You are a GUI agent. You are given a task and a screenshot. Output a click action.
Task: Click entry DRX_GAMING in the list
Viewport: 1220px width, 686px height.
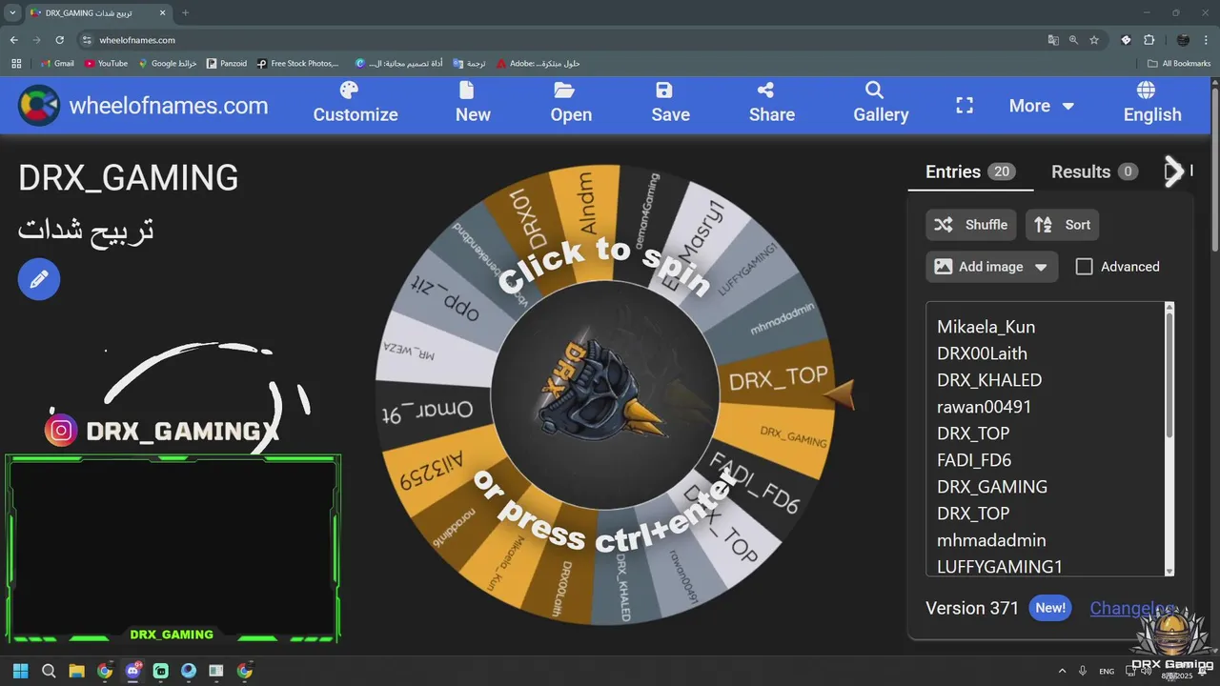pyautogui.click(x=992, y=487)
